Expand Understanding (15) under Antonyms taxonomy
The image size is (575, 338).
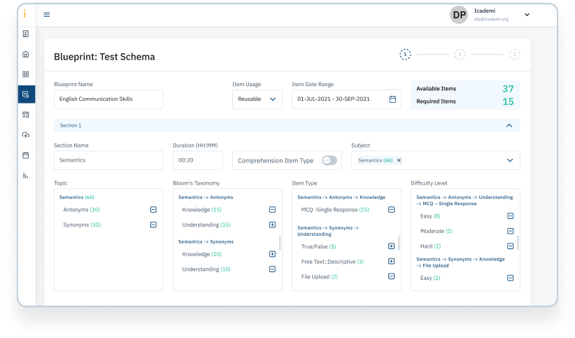272,225
